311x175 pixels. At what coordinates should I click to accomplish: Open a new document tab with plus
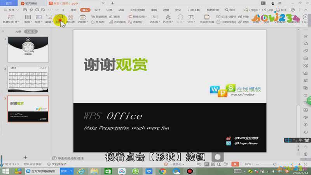(x=112, y=3)
